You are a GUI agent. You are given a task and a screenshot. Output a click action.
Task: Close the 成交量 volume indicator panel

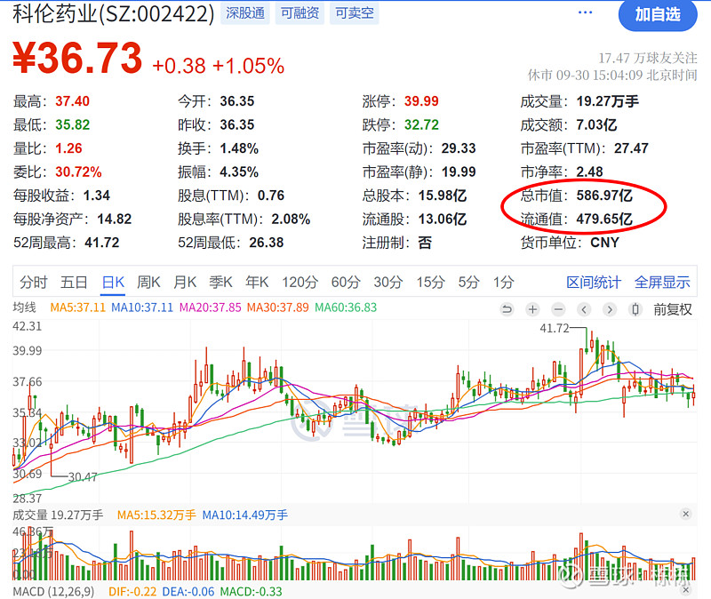point(685,514)
